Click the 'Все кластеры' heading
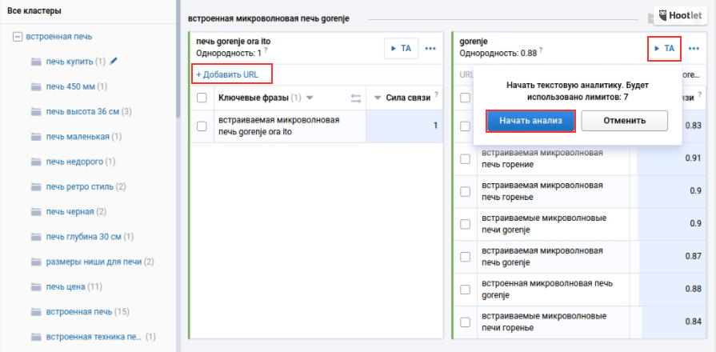Viewport: 716px width, 352px height. coord(34,10)
